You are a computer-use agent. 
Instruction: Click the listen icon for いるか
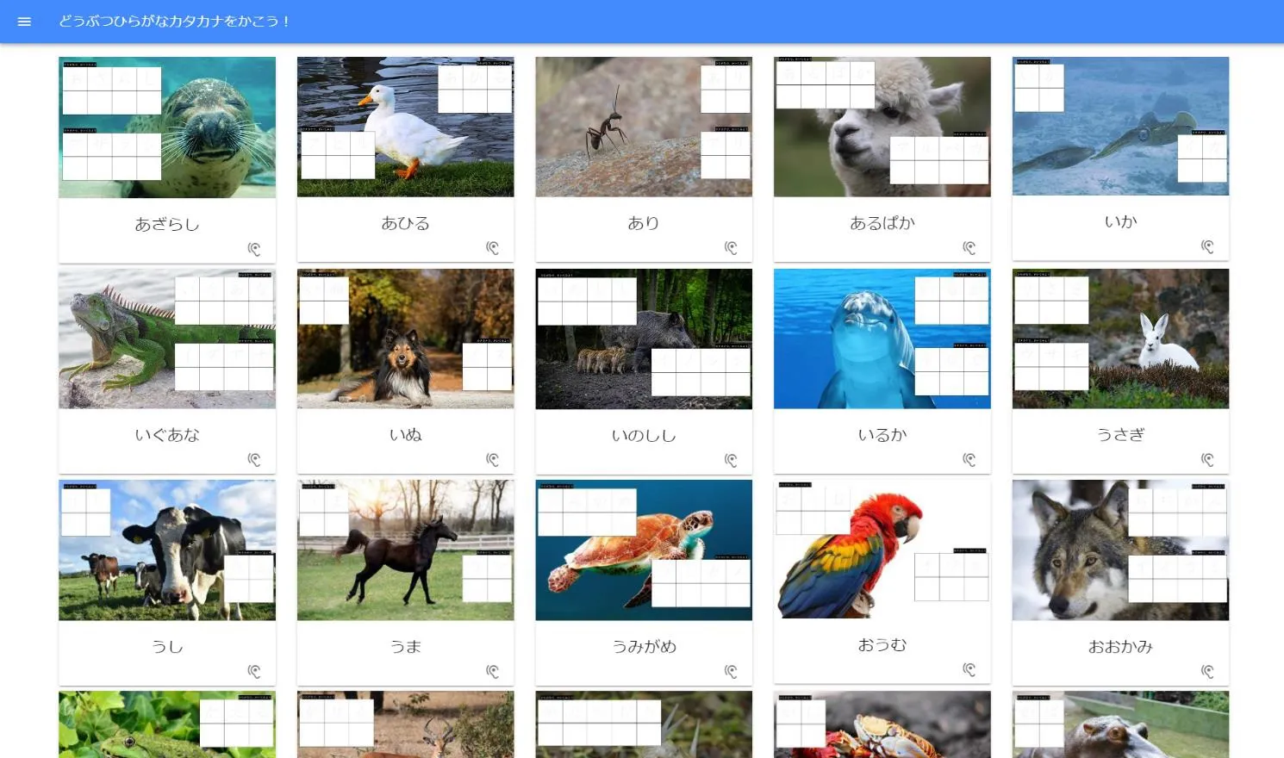click(x=969, y=460)
